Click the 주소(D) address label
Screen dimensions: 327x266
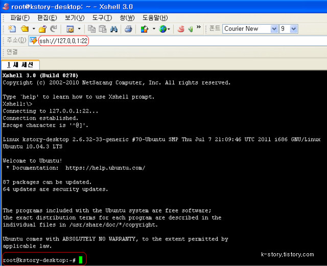[16, 40]
